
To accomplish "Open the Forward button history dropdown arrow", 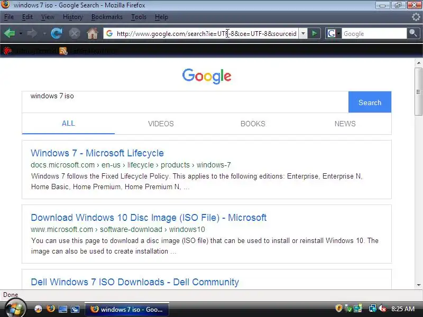I will click(x=44, y=34).
